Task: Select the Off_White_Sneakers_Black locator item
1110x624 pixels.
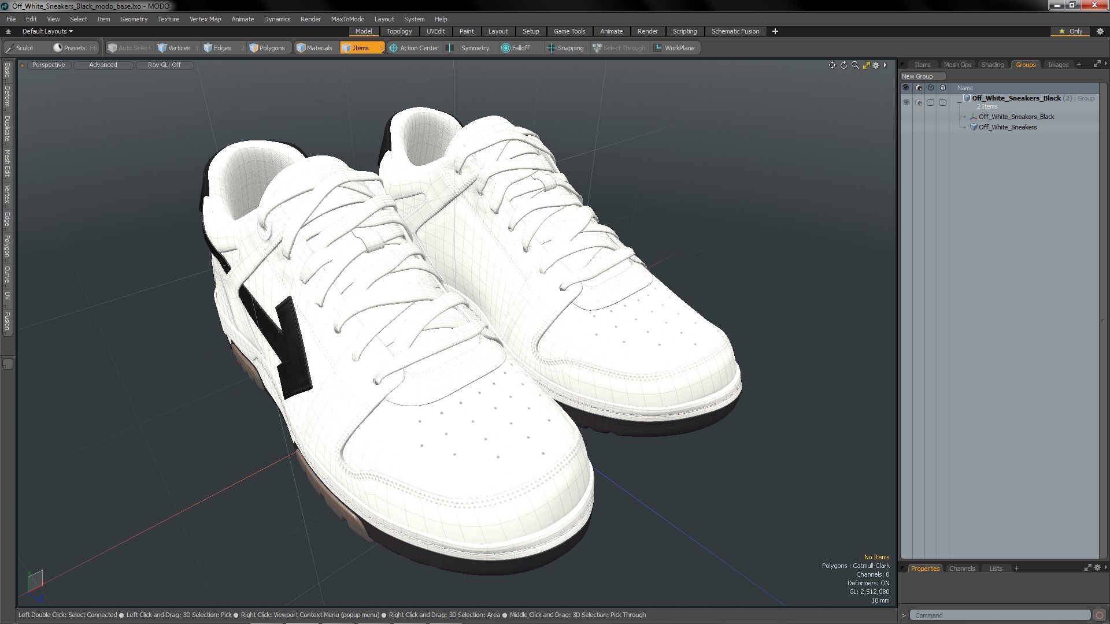Action: pos(1016,117)
